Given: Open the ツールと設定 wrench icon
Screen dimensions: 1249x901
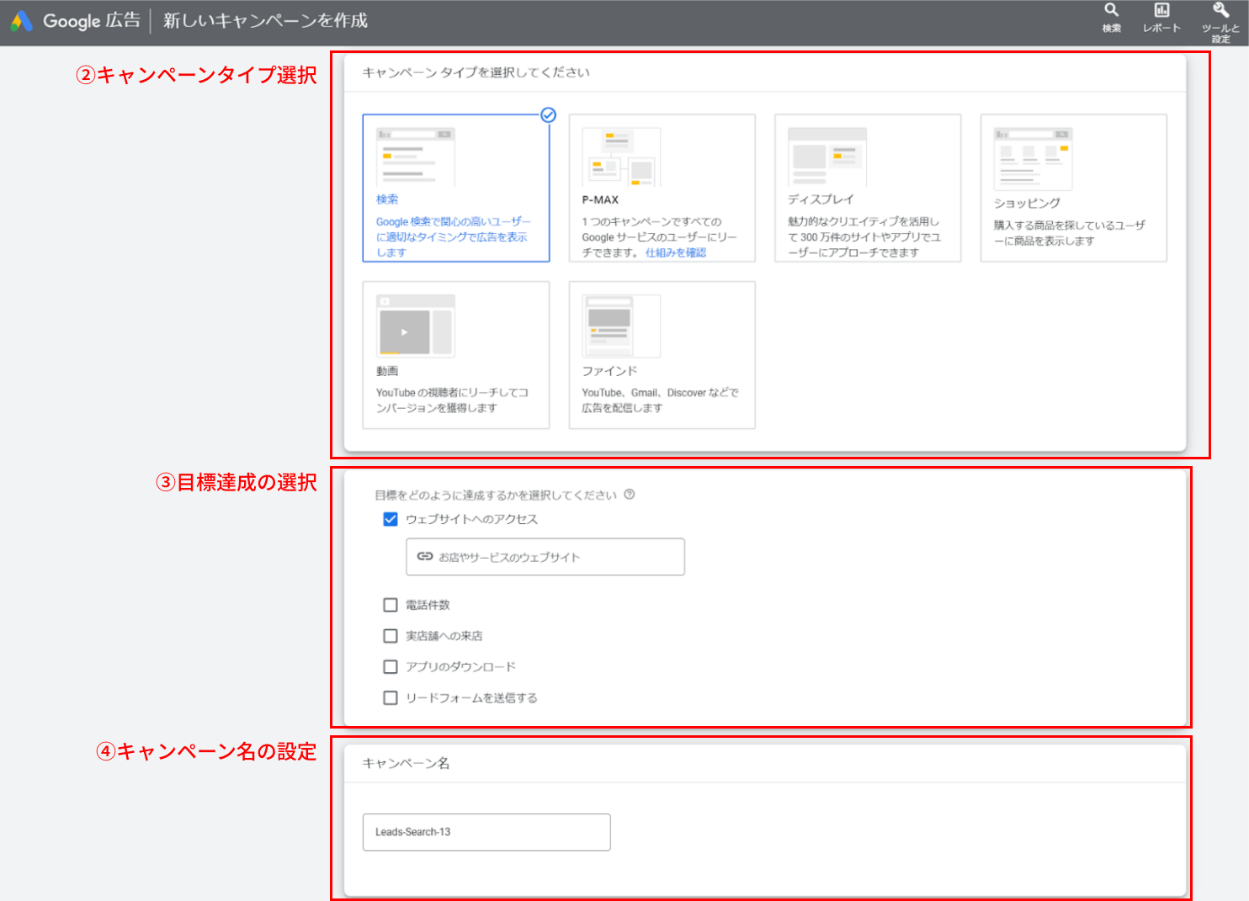Looking at the screenshot, I should pyautogui.click(x=1220, y=10).
